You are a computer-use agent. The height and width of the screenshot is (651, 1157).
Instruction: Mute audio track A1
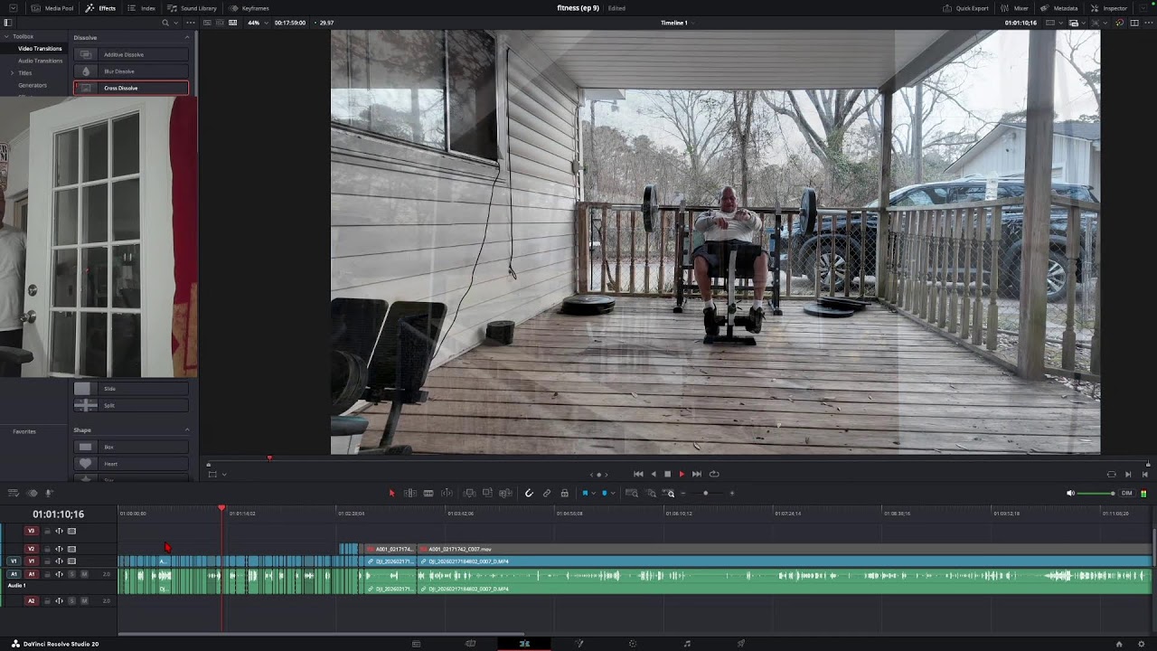pos(84,574)
